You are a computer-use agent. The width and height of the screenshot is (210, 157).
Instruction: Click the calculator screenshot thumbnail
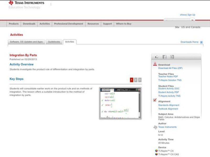pyautogui.click(x=120, y=104)
